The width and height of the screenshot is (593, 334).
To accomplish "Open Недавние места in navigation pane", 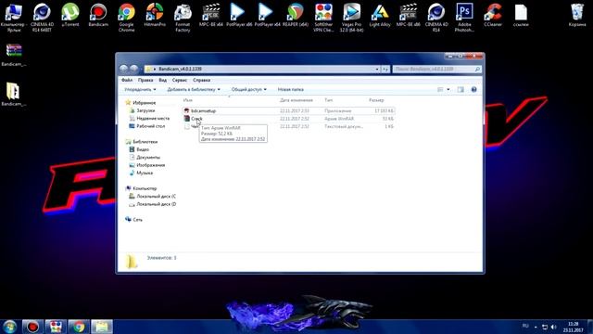I will point(152,118).
